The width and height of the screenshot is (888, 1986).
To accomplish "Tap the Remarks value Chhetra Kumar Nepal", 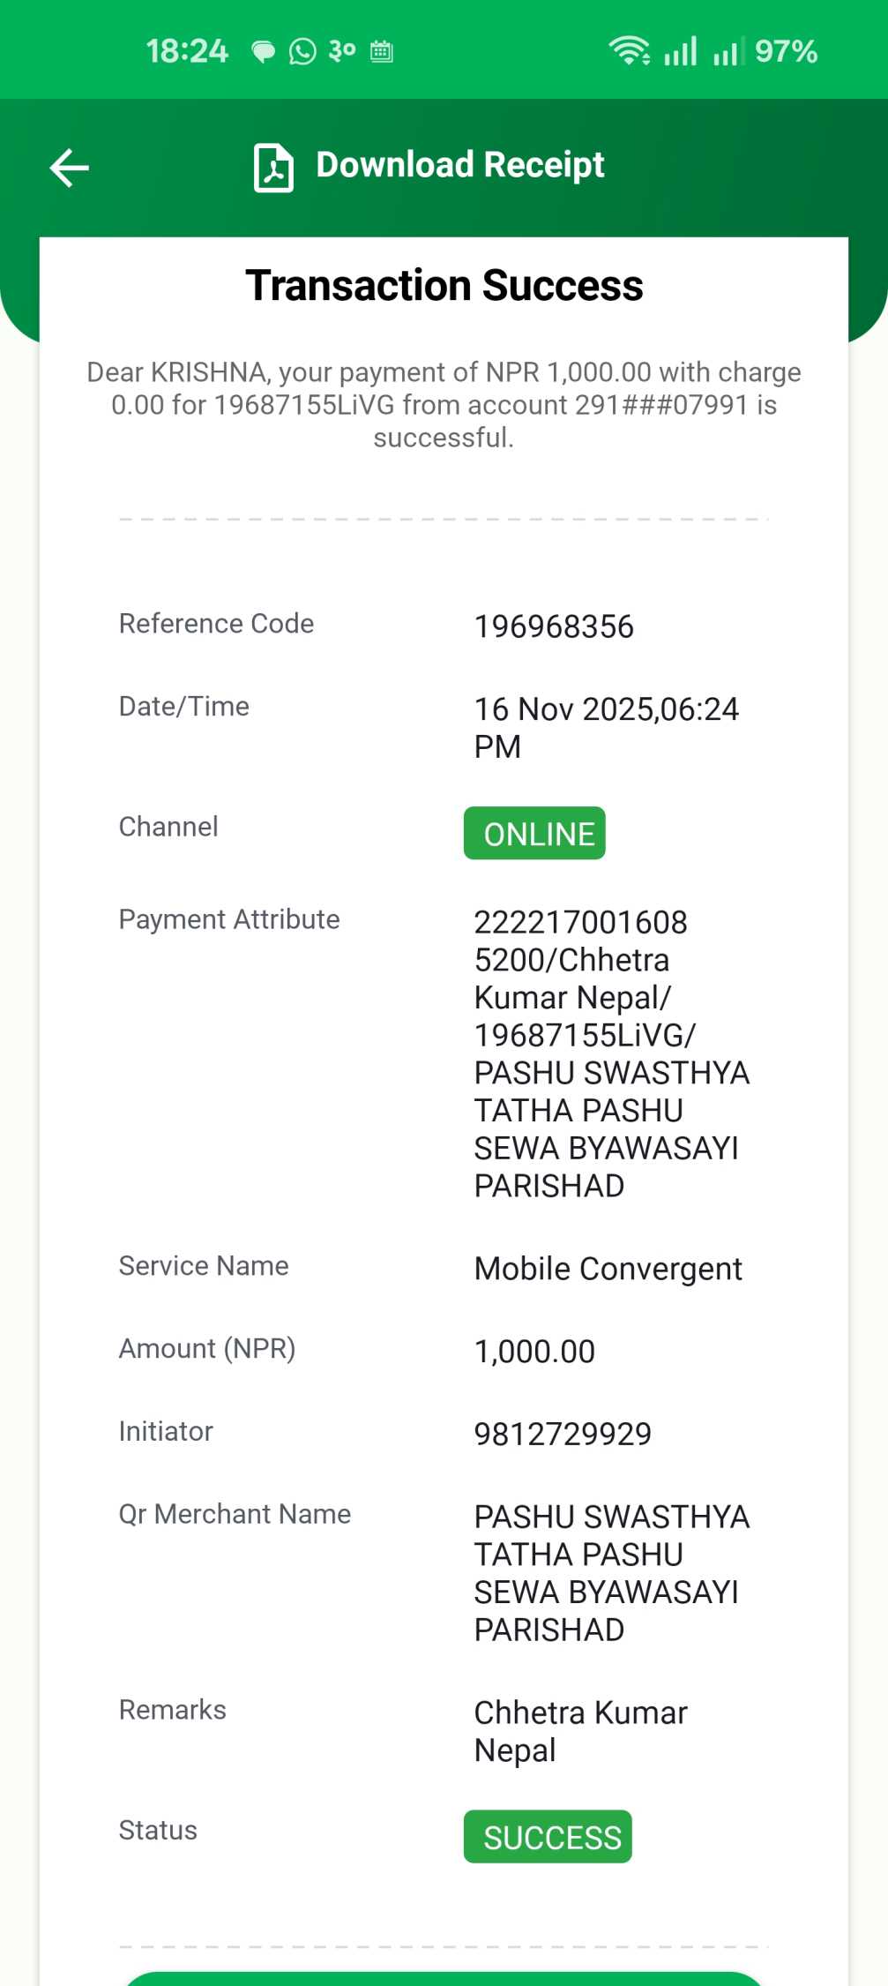I will pyautogui.click(x=581, y=1731).
